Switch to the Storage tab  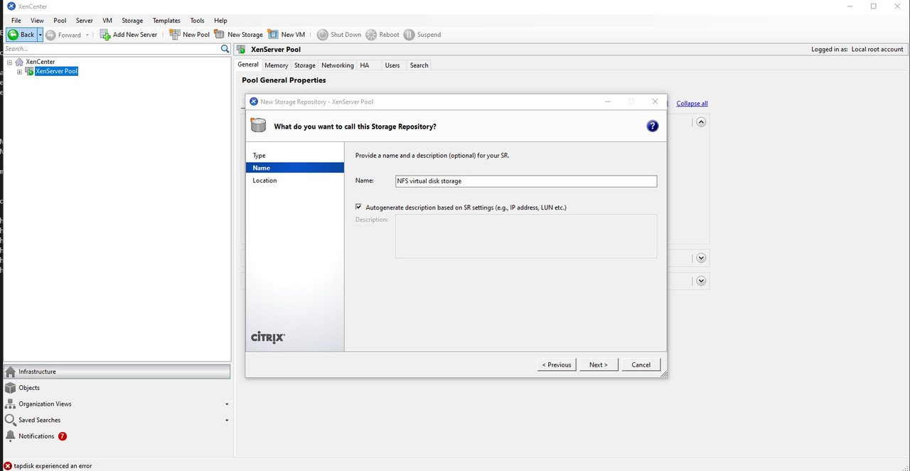[x=305, y=65]
